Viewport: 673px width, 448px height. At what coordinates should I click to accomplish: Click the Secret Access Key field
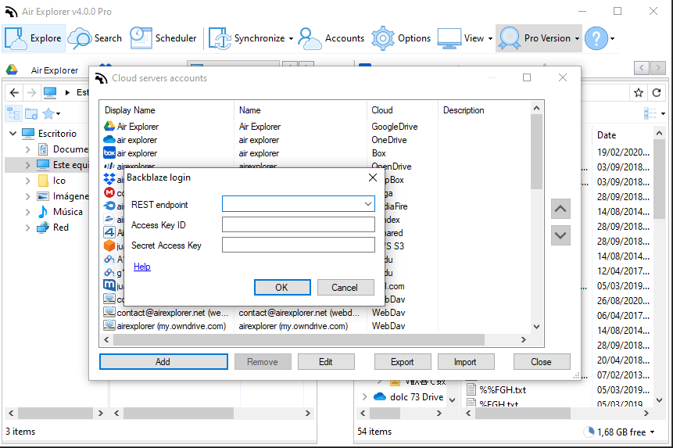(299, 245)
